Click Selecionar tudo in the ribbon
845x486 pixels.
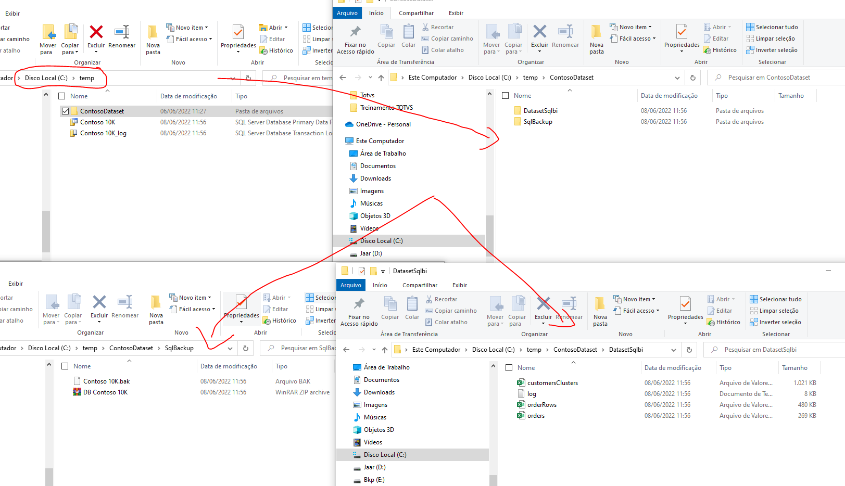772,27
